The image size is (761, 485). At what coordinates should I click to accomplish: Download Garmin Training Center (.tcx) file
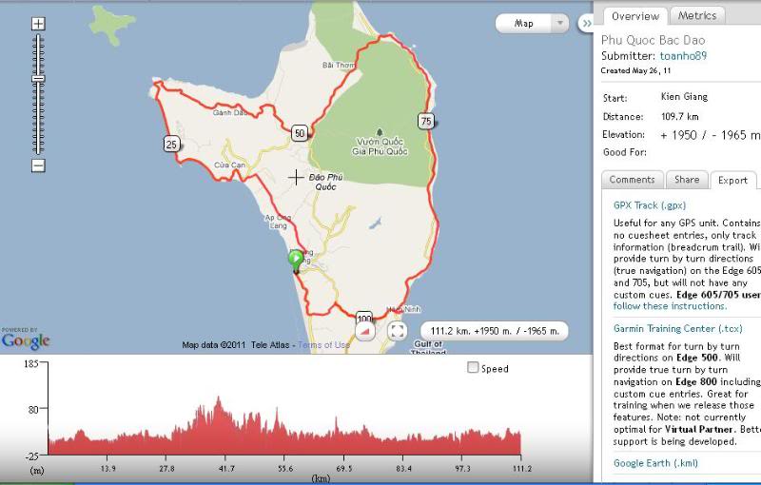[x=678, y=328]
